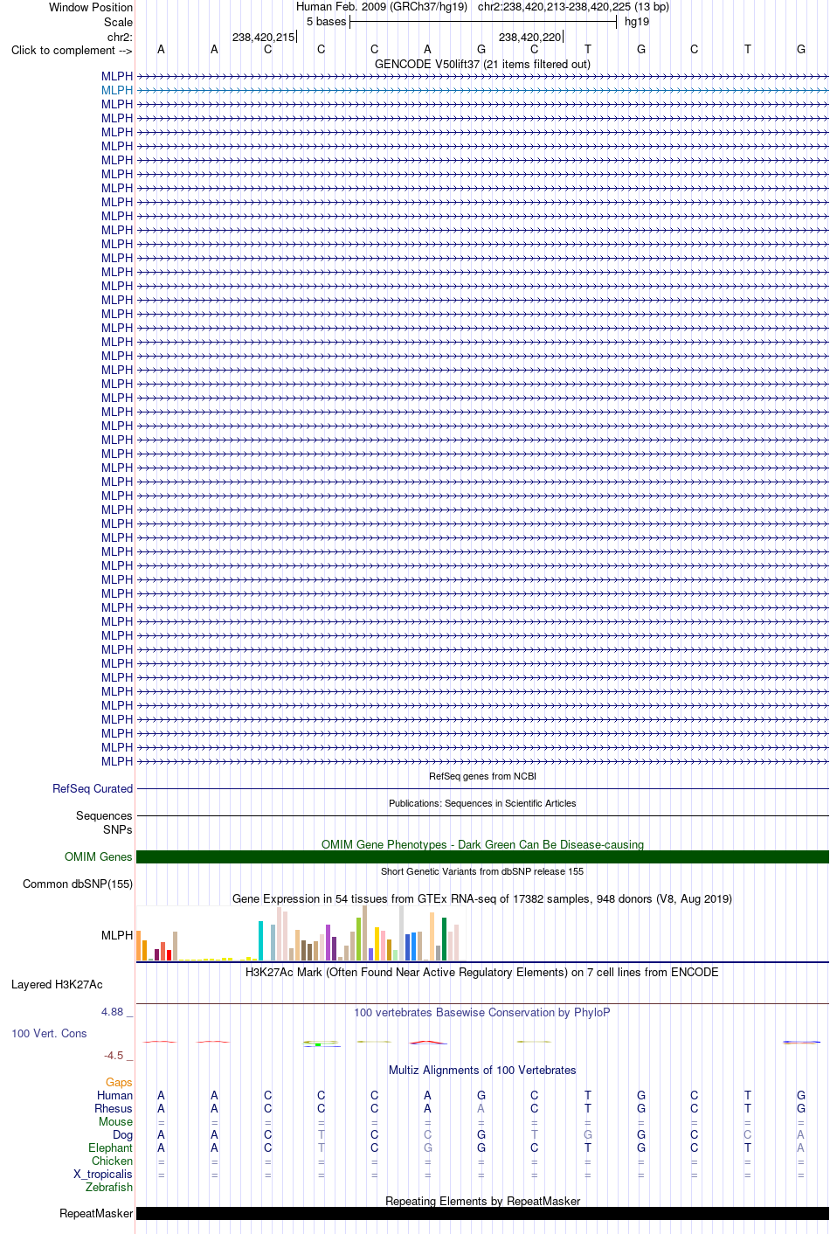This screenshot has height=1234, width=830.
Task: Click the 'Sequences' track label
Action: point(104,815)
